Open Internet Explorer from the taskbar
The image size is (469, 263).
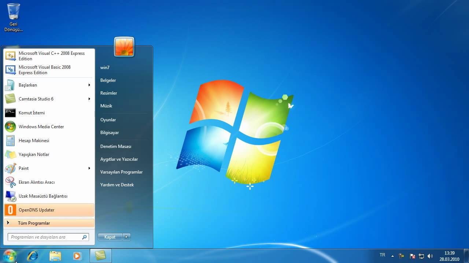[x=33, y=256]
